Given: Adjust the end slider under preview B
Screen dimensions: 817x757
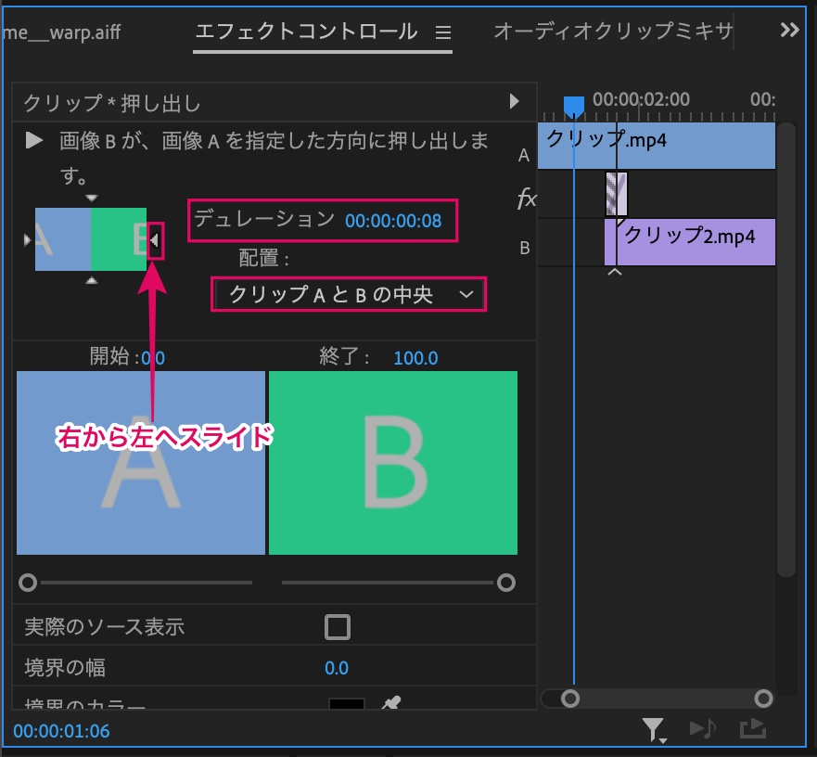Looking at the screenshot, I should (x=506, y=583).
